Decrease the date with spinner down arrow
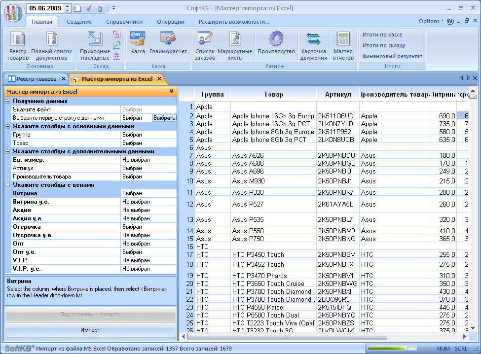Image resolution: width=481 pixels, height=354 pixels. point(68,10)
